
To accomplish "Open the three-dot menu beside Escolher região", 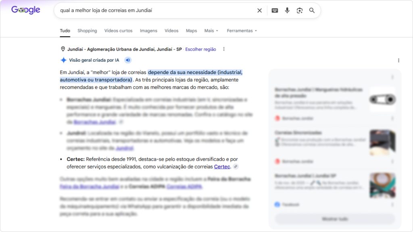I will click(224, 49).
